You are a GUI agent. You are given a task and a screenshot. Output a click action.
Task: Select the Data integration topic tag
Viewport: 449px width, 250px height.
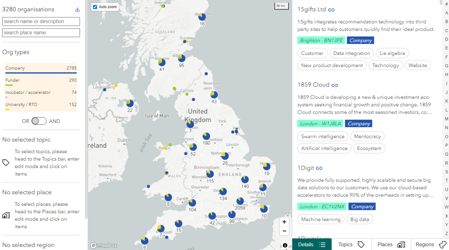tap(351, 53)
